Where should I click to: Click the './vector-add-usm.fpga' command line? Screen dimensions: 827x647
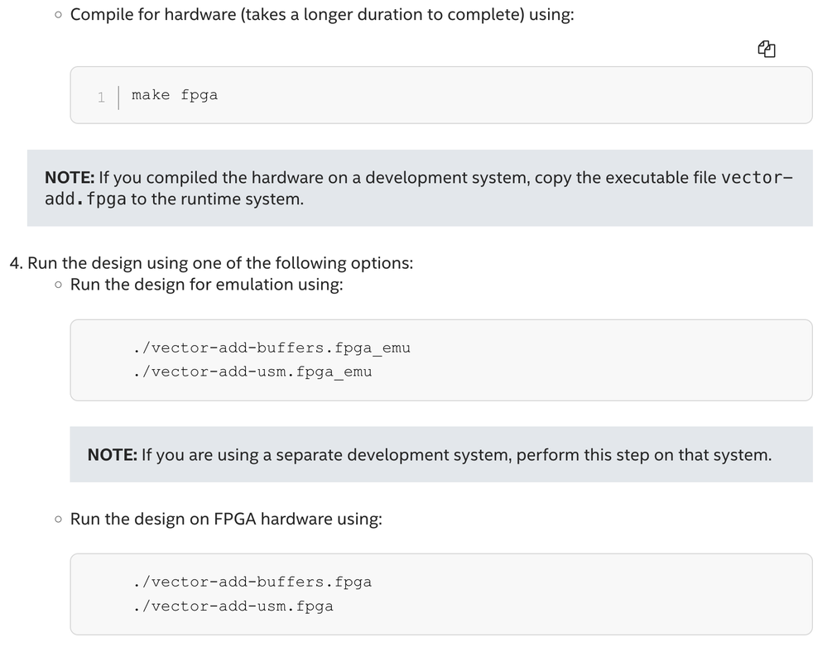click(x=233, y=606)
